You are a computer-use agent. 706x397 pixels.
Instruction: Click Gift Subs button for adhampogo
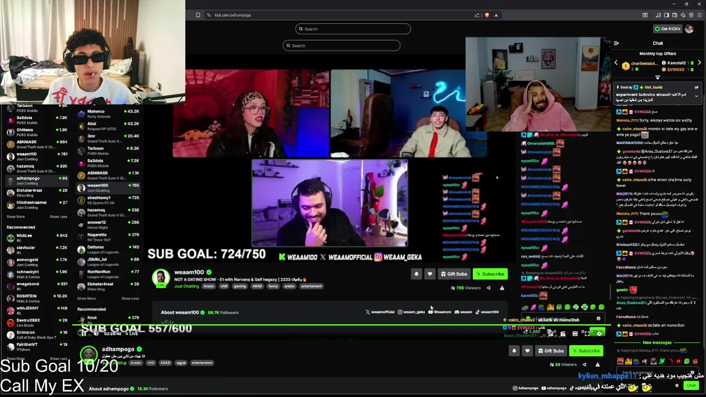tap(550, 351)
